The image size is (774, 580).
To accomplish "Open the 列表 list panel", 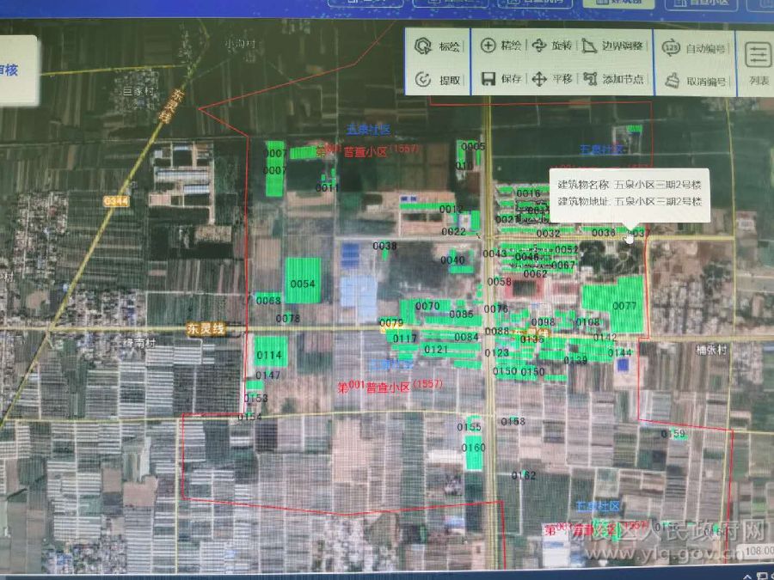I will pyautogui.click(x=758, y=64).
